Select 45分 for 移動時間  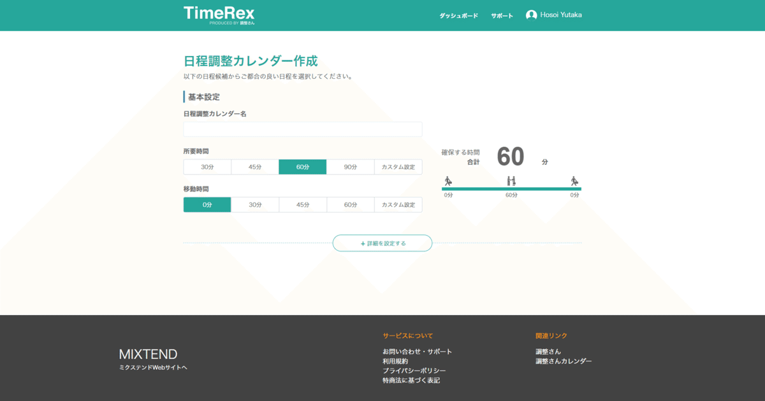303,205
